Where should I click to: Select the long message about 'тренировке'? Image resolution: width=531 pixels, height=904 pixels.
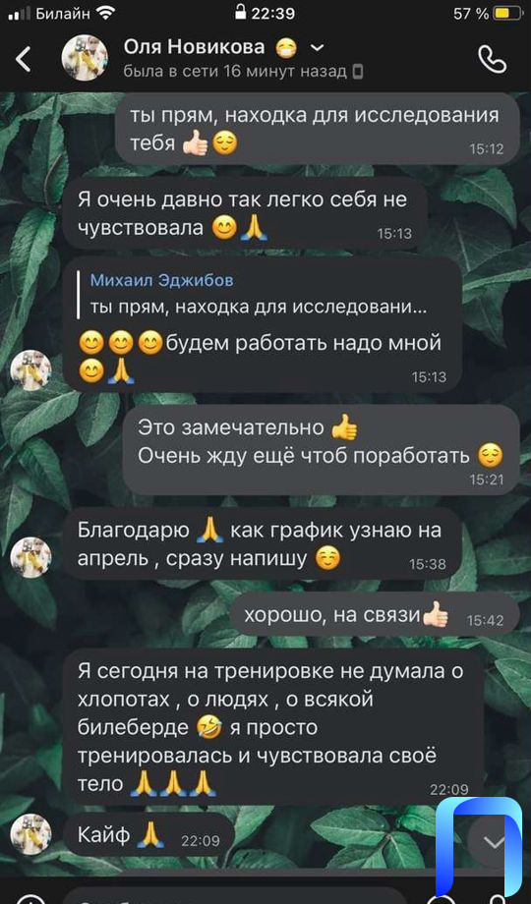coord(273,727)
